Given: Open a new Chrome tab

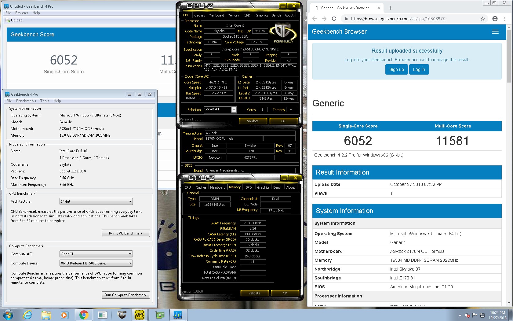Looking at the screenshot, I should click(390, 8).
